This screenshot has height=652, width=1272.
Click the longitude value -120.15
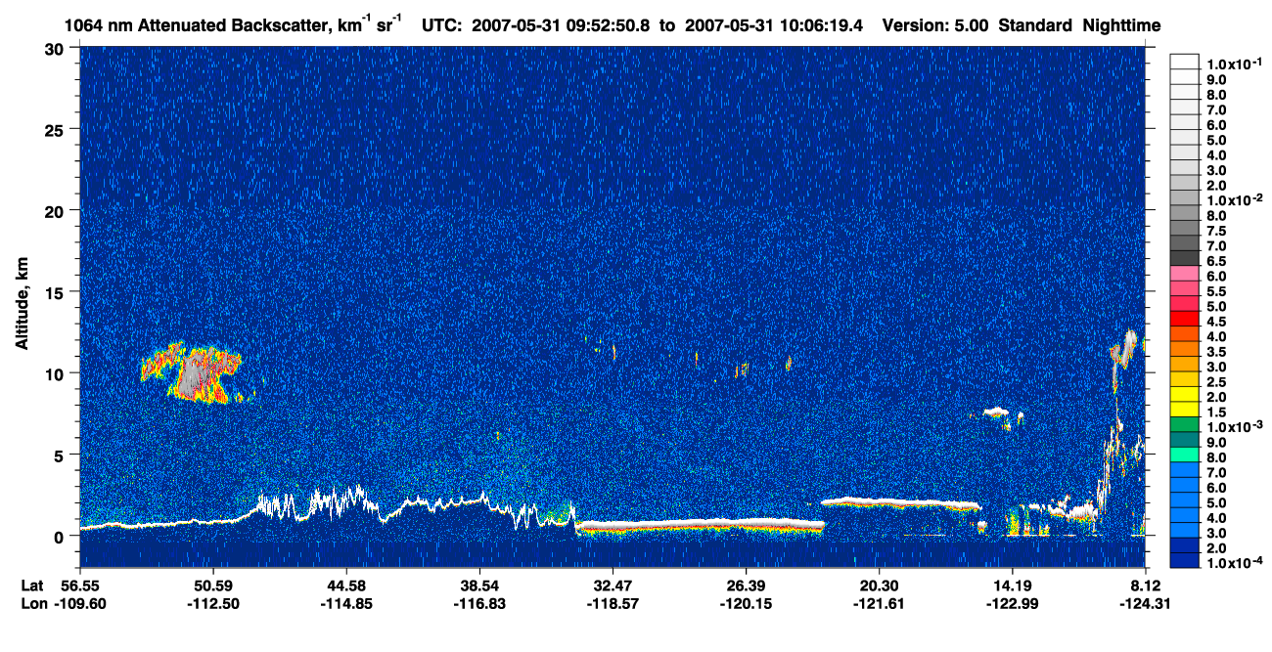click(746, 603)
